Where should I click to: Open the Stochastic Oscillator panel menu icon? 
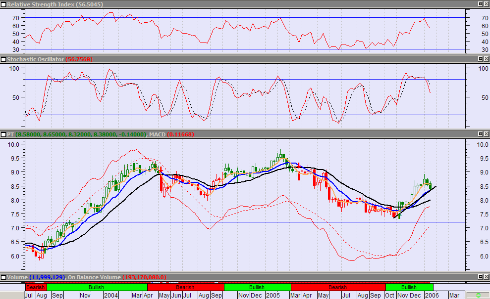click(x=3, y=59)
